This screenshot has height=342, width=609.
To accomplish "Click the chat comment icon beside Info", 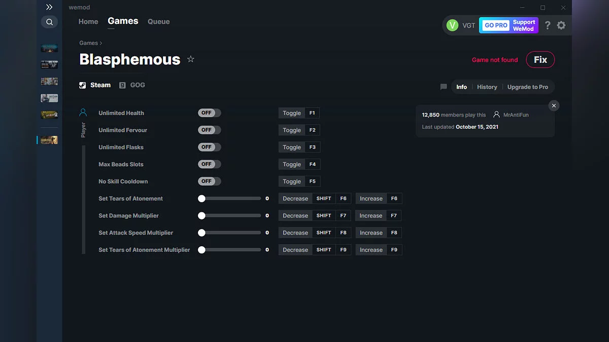I will tap(444, 87).
